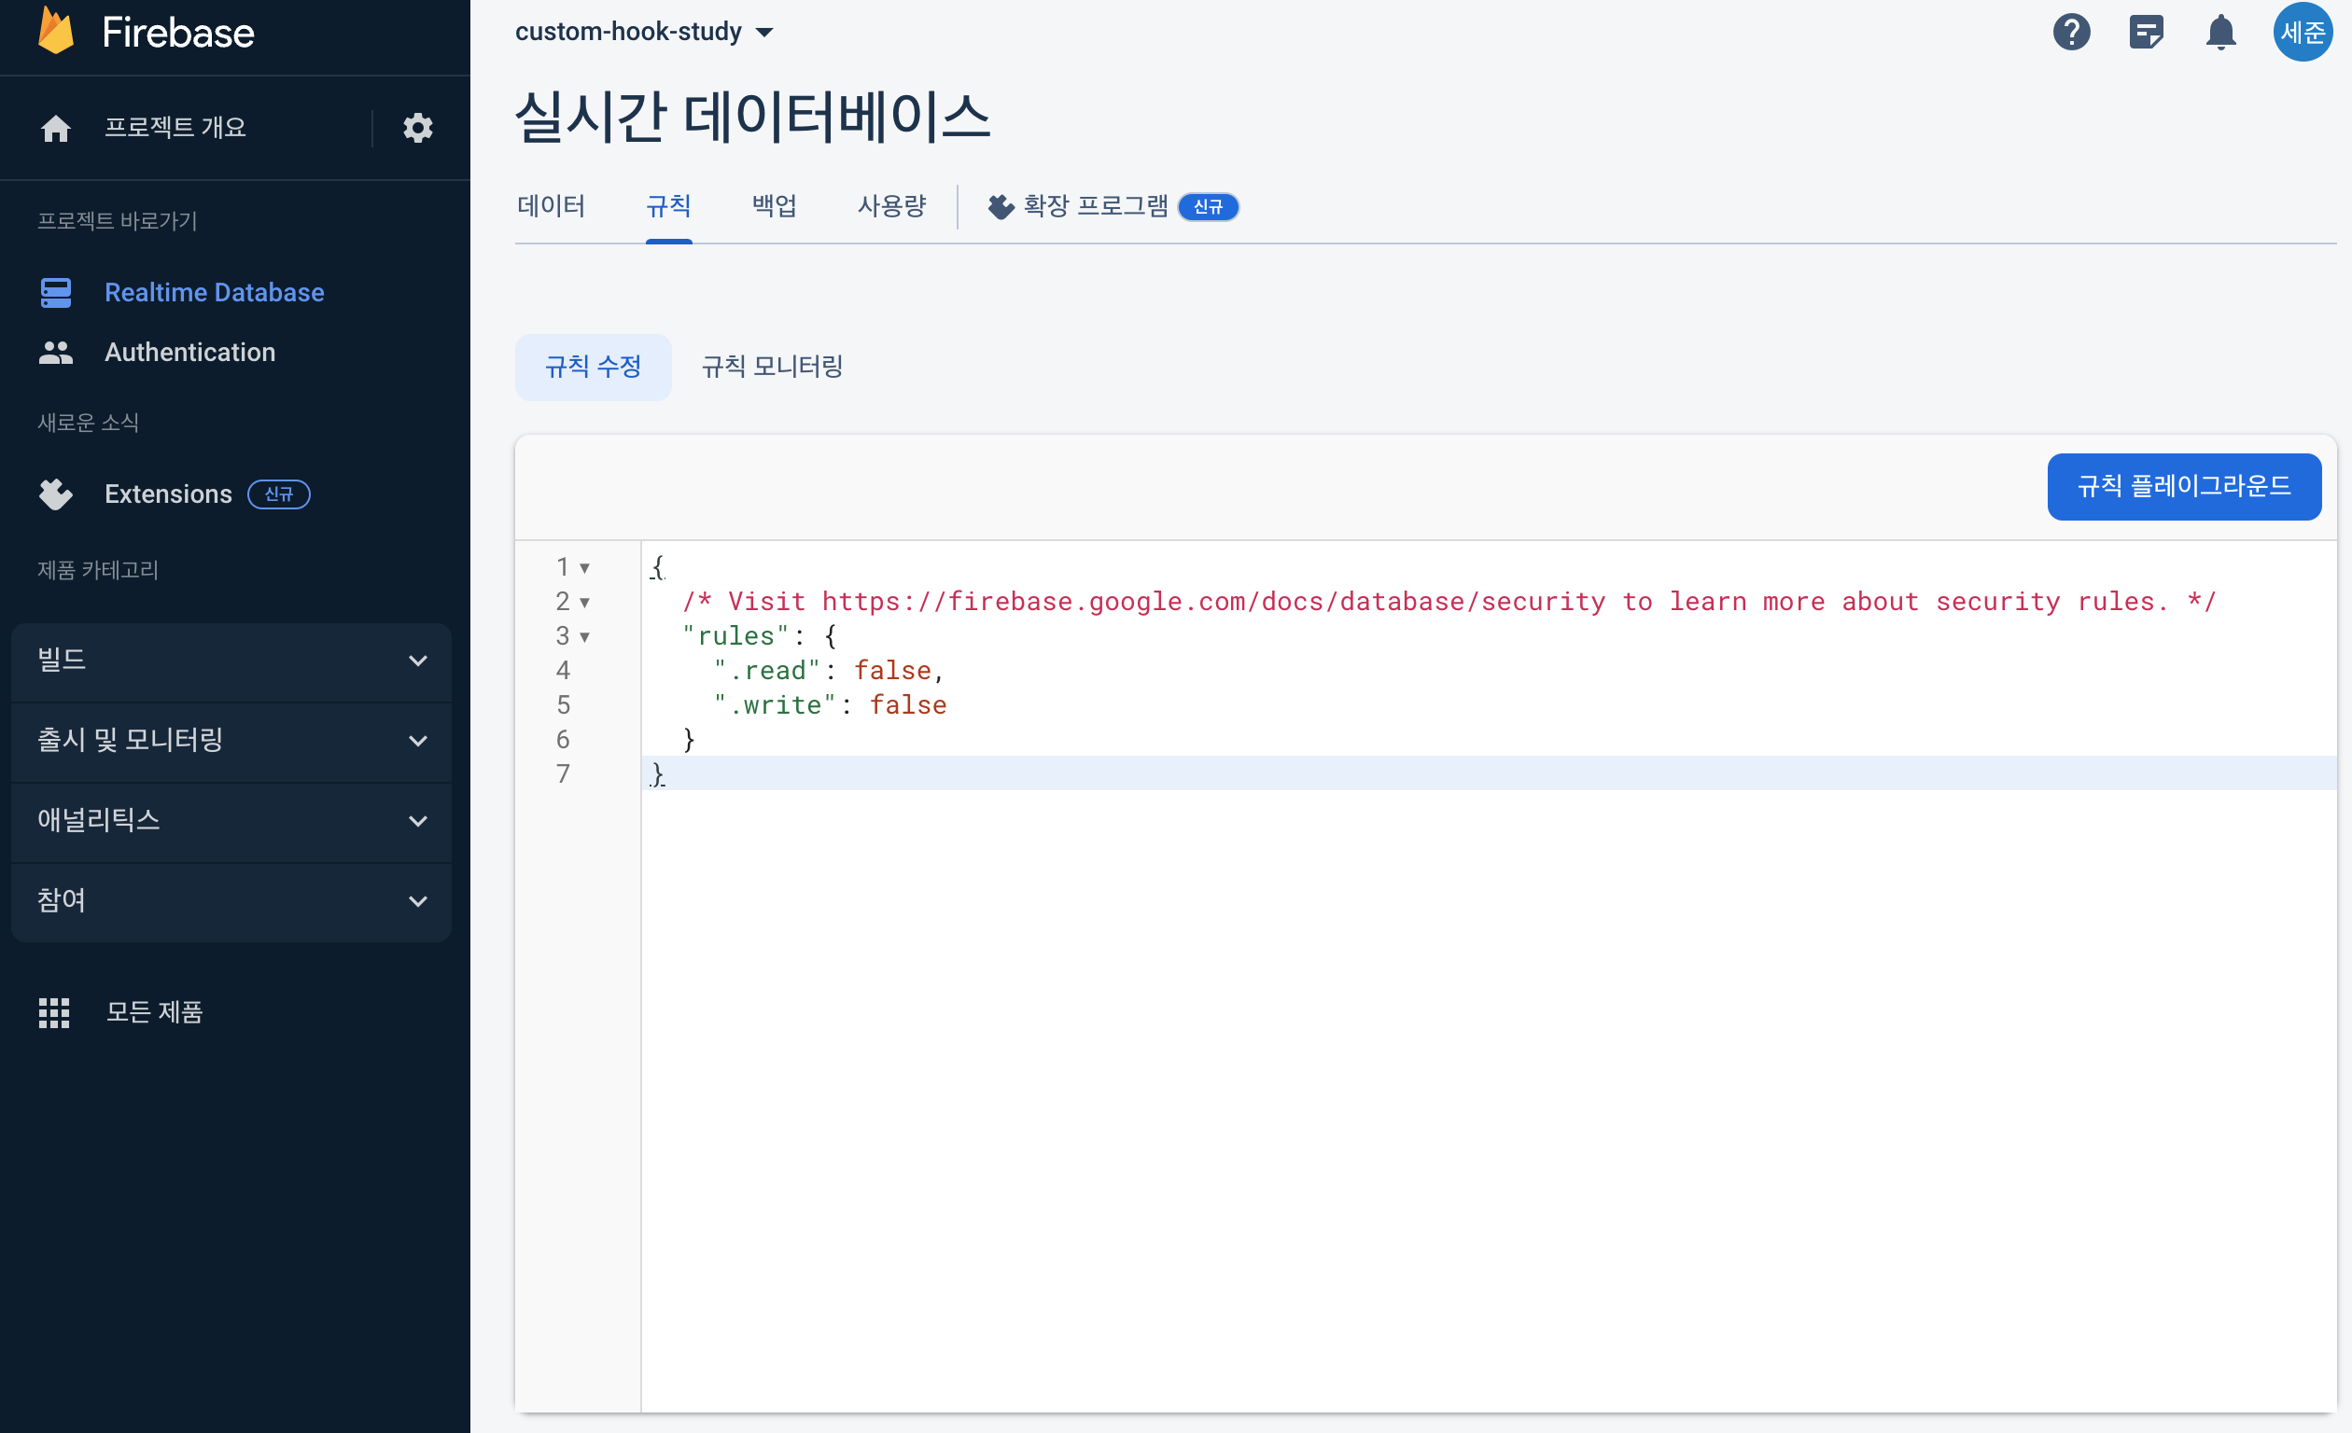Open the help question mark icon
Image resolution: width=2352 pixels, height=1433 pixels.
point(2070,32)
